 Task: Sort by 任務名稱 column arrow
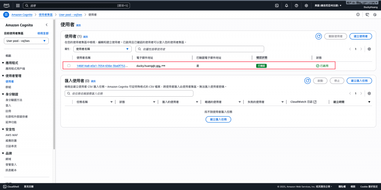(112, 102)
